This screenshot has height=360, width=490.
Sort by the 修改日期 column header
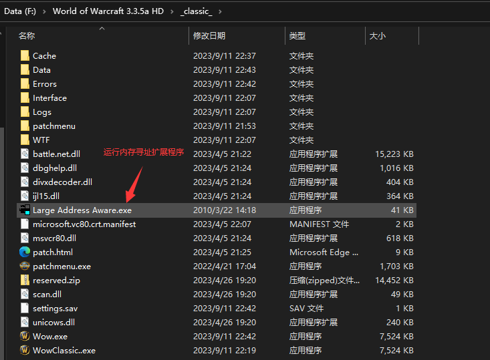pos(209,36)
